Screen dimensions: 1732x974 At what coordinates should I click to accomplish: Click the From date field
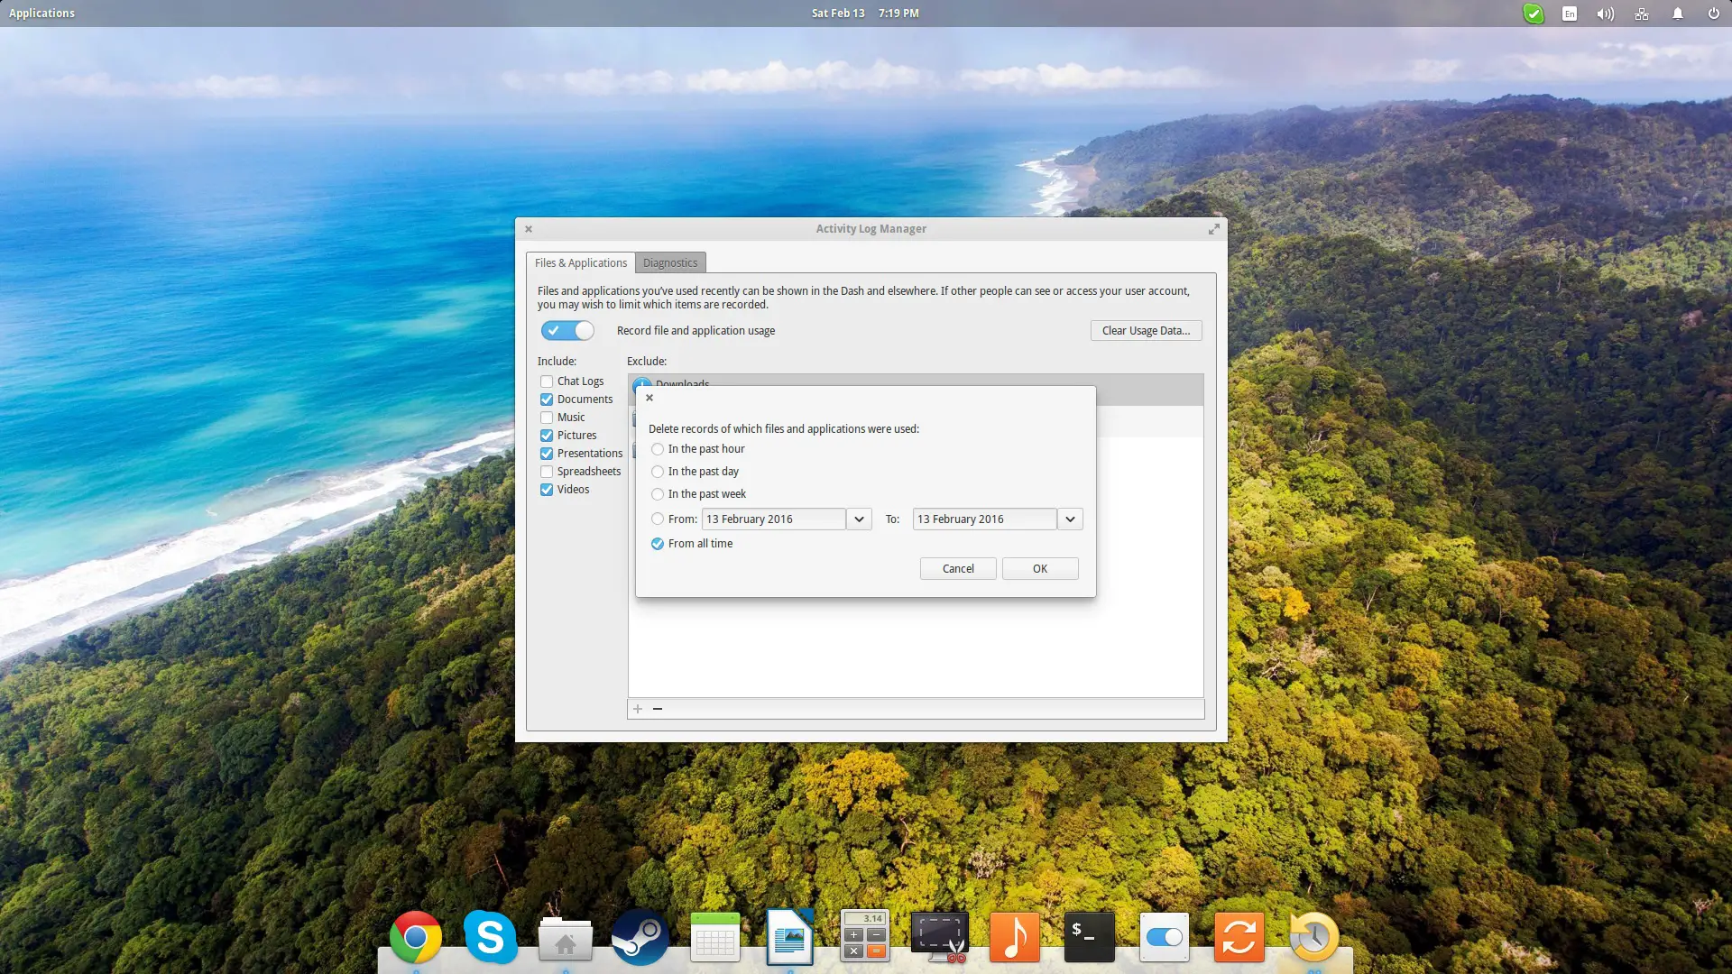click(774, 519)
